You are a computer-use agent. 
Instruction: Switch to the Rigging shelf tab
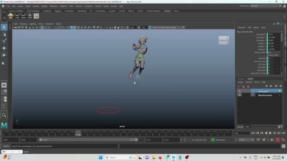(x=58, y=11)
